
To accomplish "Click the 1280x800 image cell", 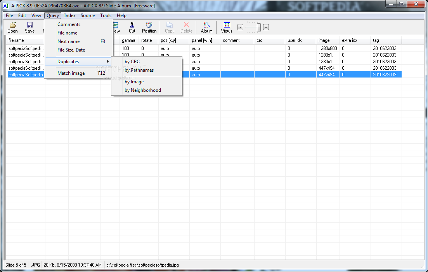I will 327,48.
